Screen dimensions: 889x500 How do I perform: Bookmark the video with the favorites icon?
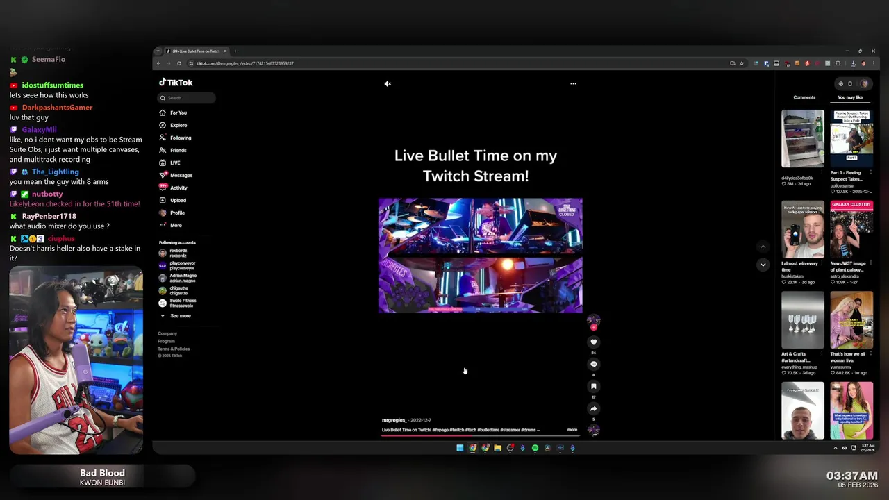tap(593, 386)
